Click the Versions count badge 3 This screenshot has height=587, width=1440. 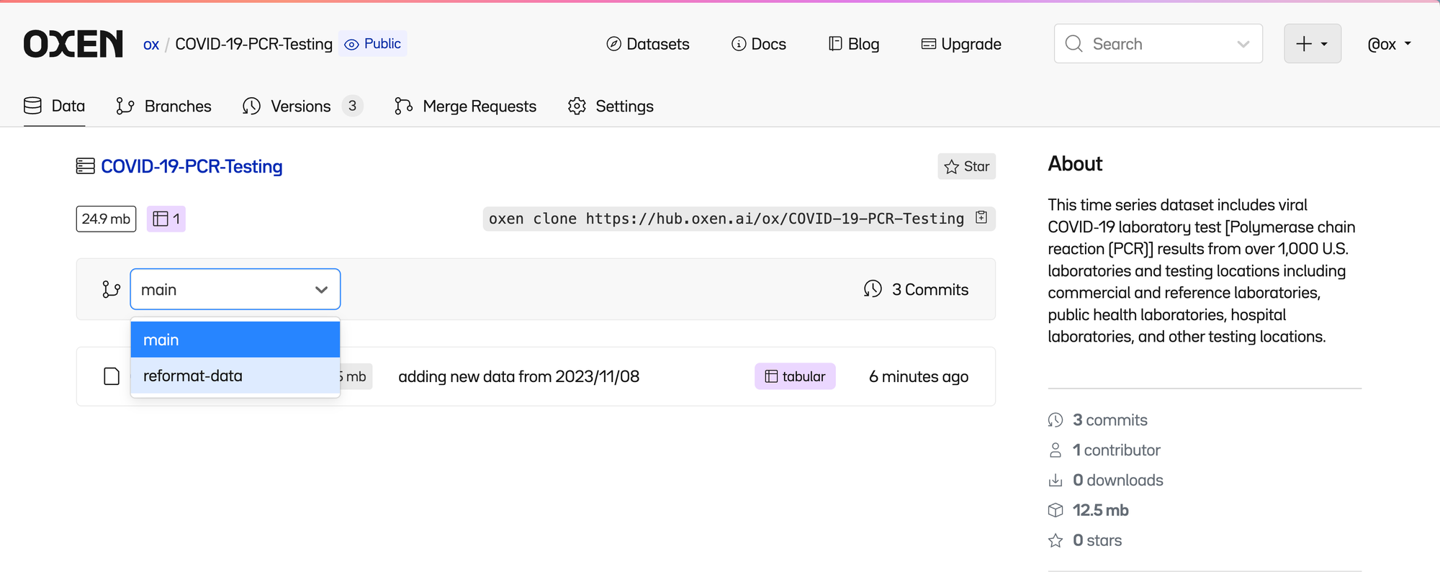[x=352, y=106]
